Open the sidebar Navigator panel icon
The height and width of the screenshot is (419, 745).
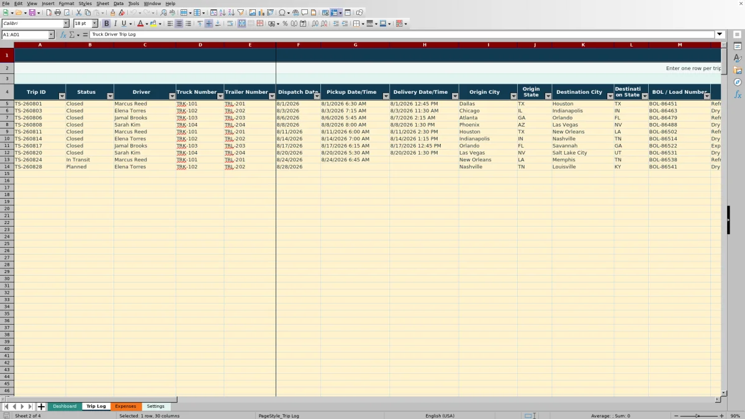pyautogui.click(x=738, y=82)
